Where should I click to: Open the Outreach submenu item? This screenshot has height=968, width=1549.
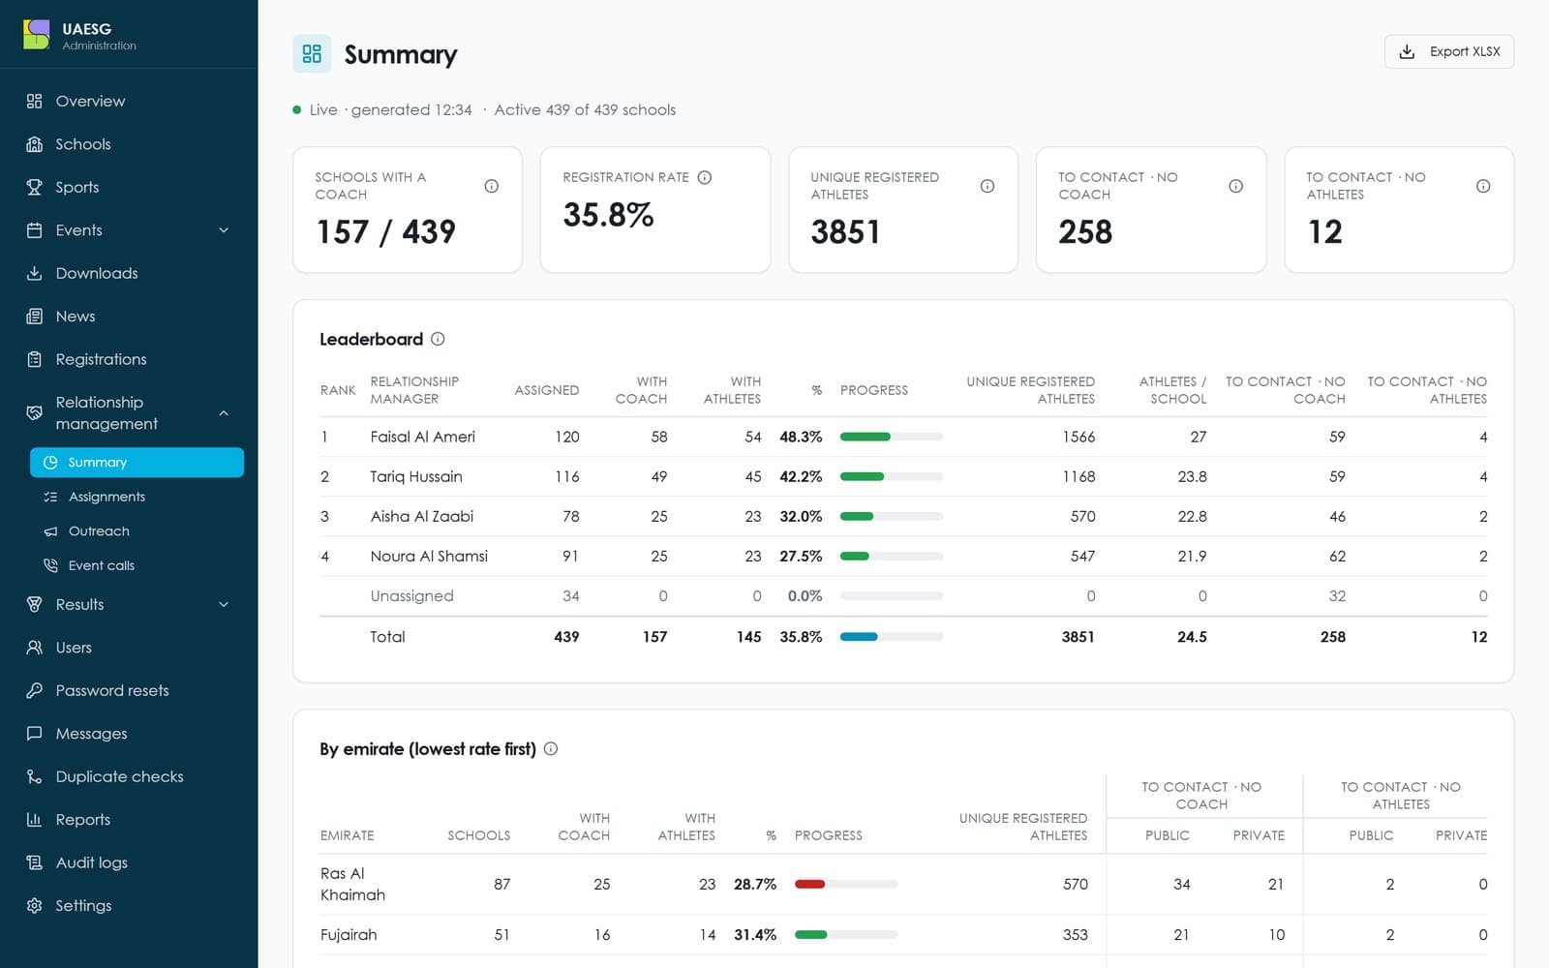tap(137, 531)
